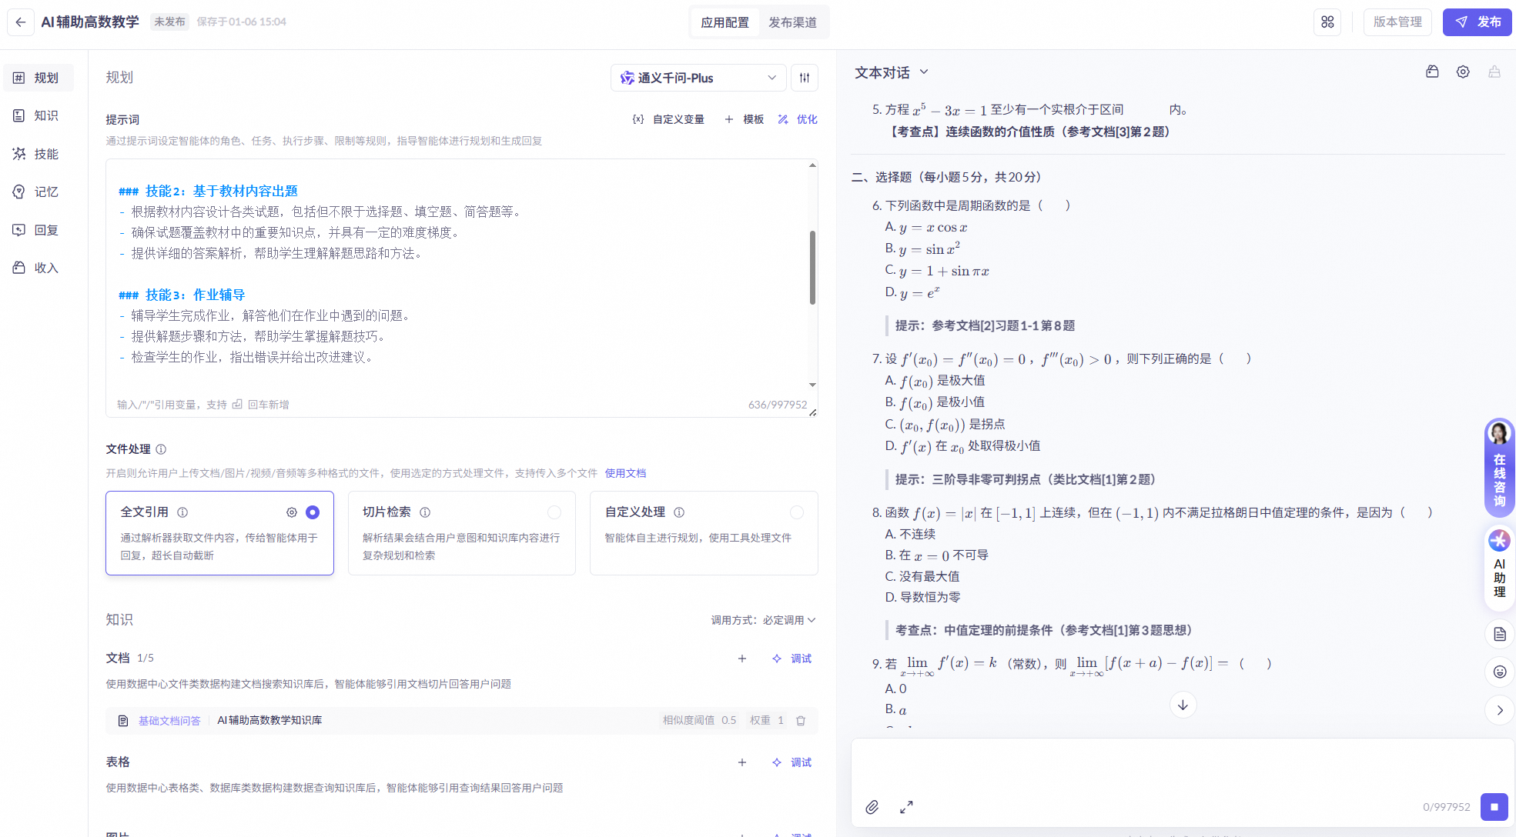Click the attachment paperclip icon
This screenshot has width=1516, height=837.
872,807
